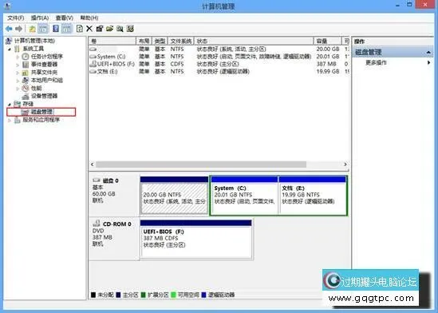Select the UEFI+BIOS (F:) partition block on CD-ROM 0

click(196, 240)
